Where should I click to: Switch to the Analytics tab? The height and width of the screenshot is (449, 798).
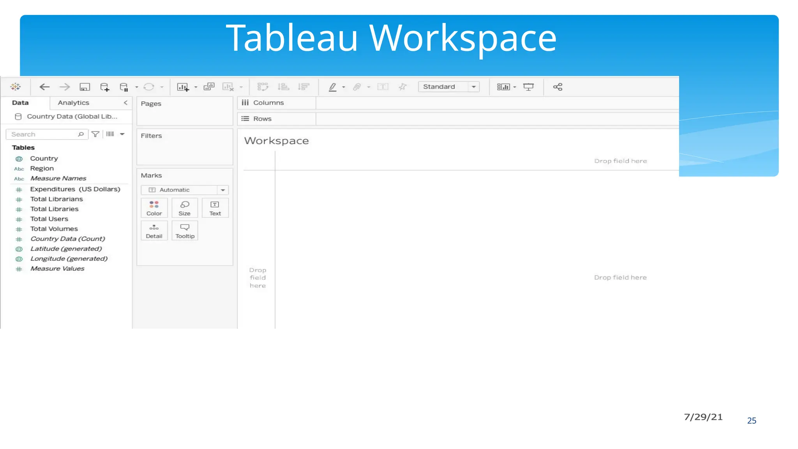click(x=73, y=103)
